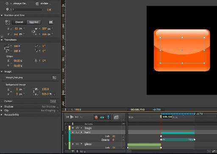Click the relative position corner selector icon
Screen dimensions: 217x154
tap(8, 22)
